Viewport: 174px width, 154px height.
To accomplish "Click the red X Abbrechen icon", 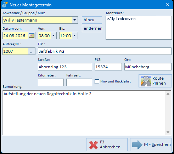I will click(94, 145).
